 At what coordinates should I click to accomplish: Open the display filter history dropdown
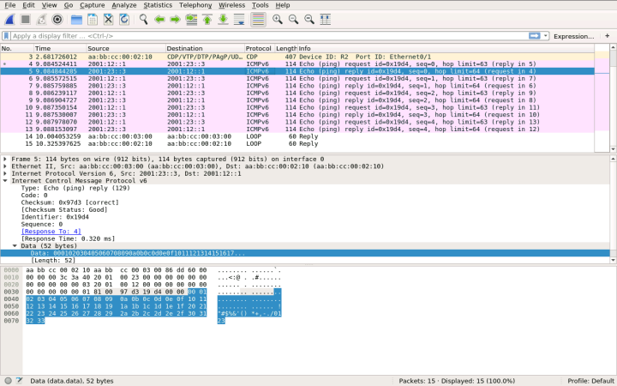point(546,36)
